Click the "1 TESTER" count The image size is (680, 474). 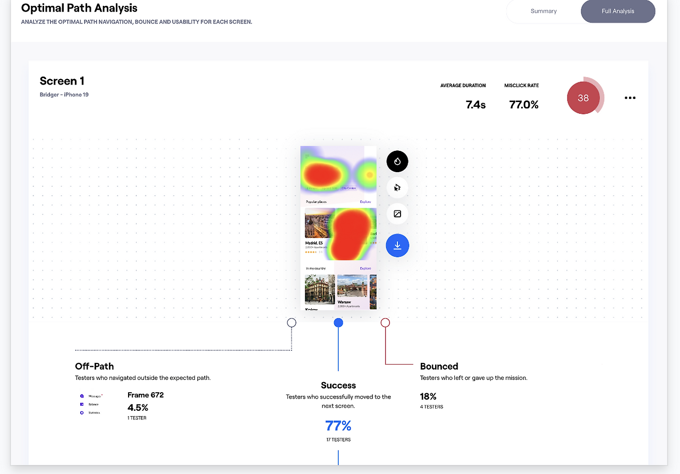[x=137, y=418]
